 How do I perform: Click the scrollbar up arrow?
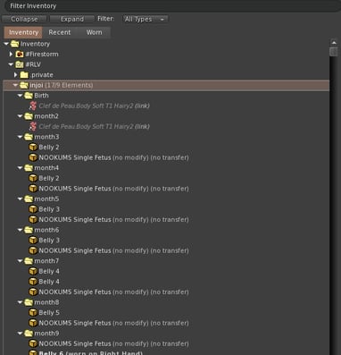click(x=334, y=43)
